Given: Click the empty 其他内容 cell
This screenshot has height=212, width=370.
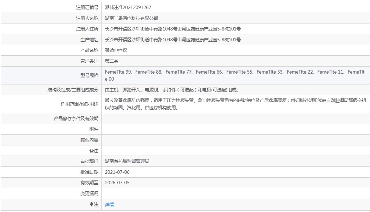Looking at the screenshot, I should pyautogui.click(x=235, y=140).
